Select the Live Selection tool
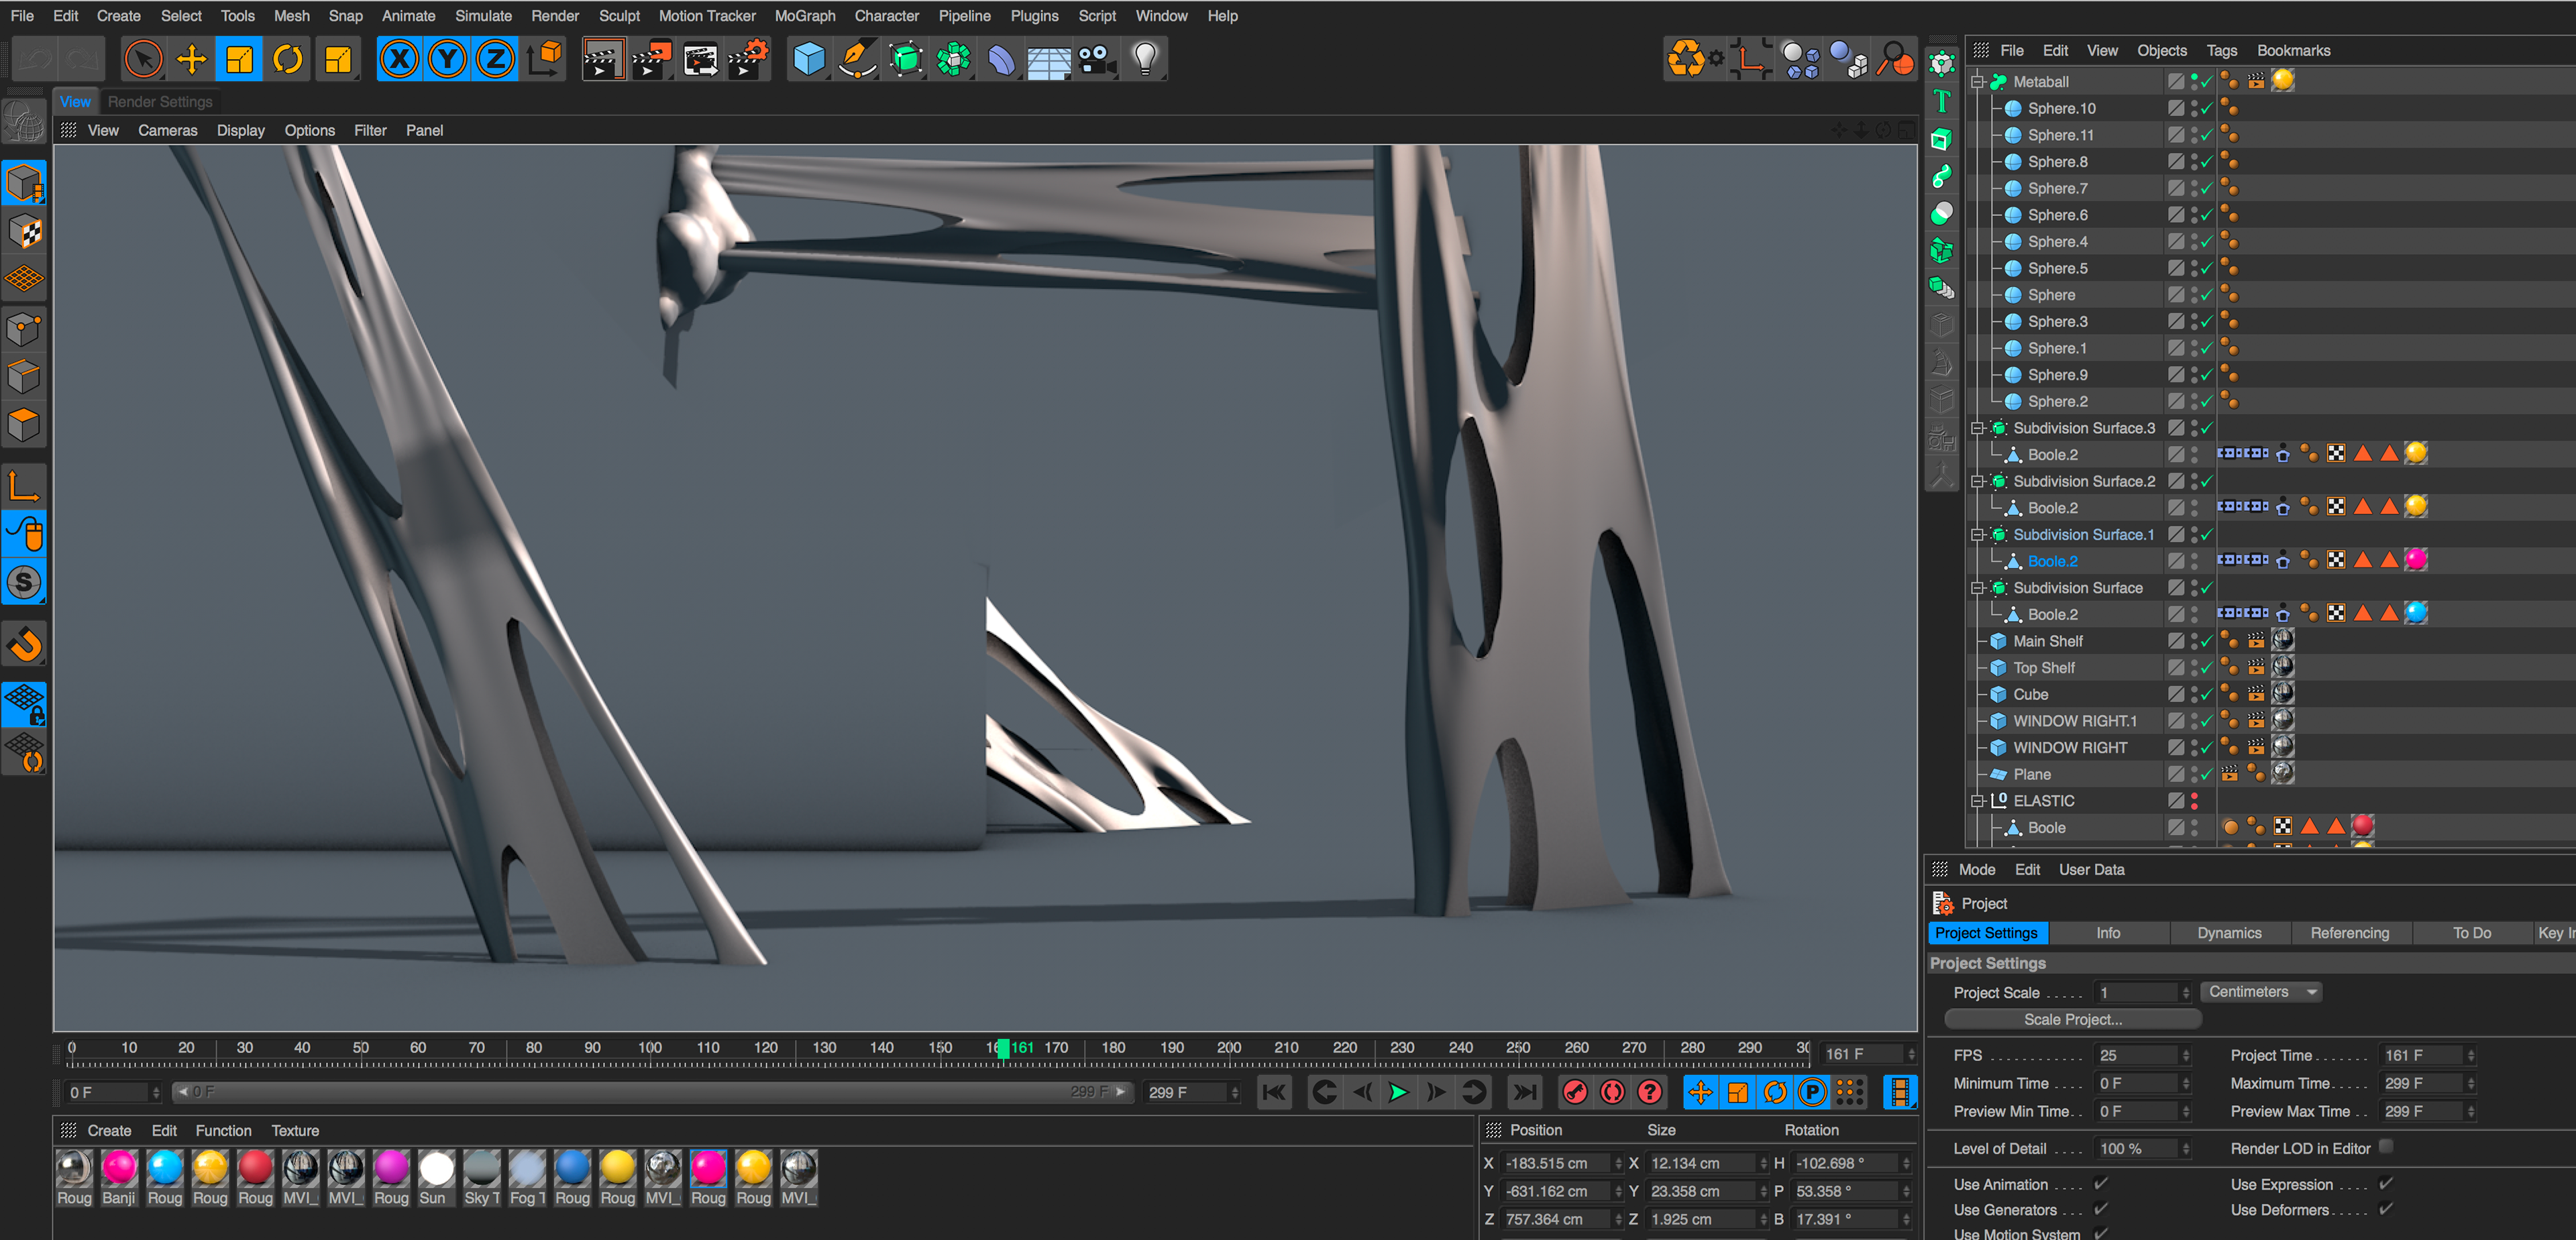 pyautogui.click(x=143, y=59)
